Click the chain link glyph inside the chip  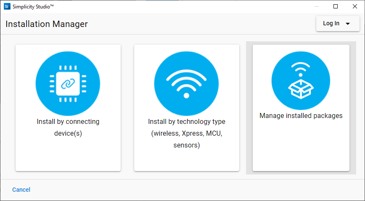(68, 84)
